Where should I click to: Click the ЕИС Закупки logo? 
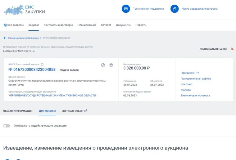tap(24, 9)
